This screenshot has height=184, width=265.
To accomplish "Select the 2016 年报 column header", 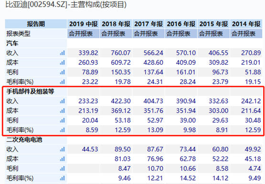I will pyautogui.click(x=181, y=24).
